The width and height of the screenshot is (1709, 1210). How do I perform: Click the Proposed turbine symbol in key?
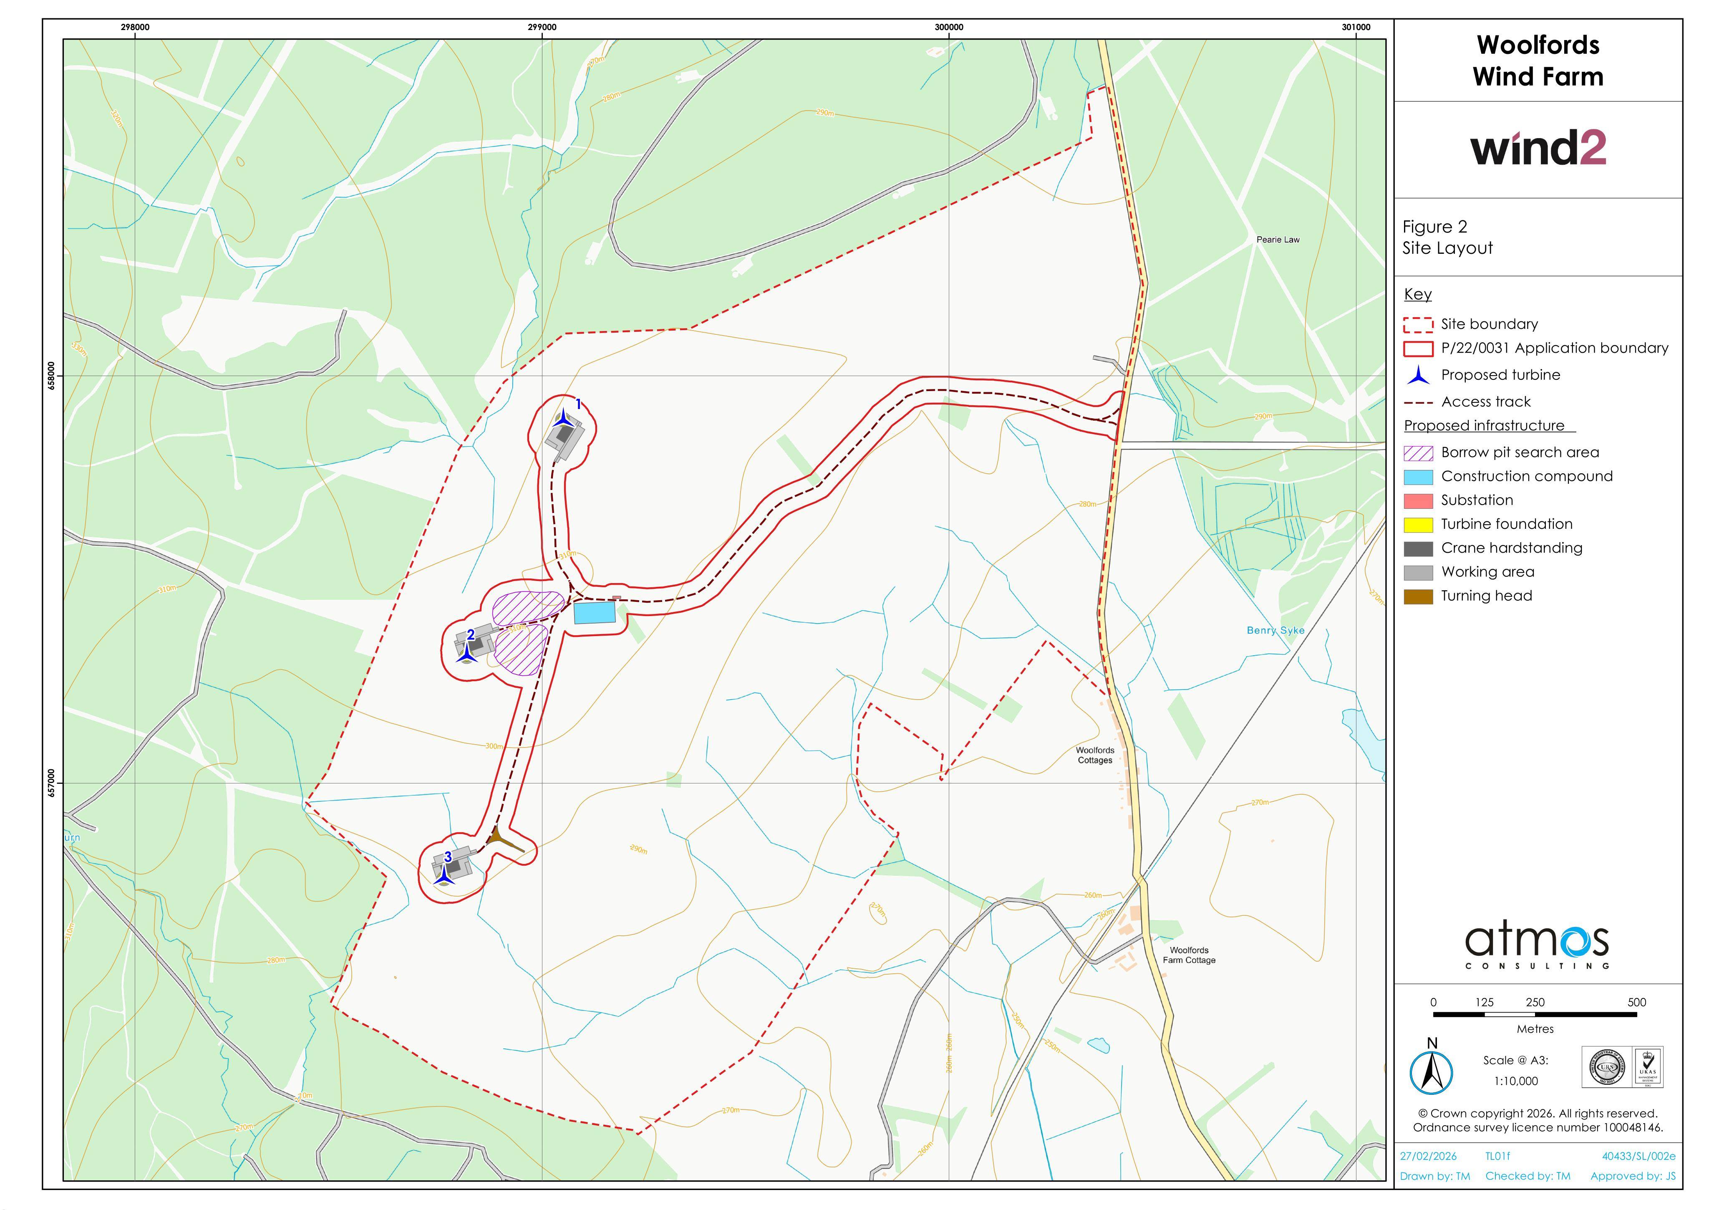[1419, 375]
